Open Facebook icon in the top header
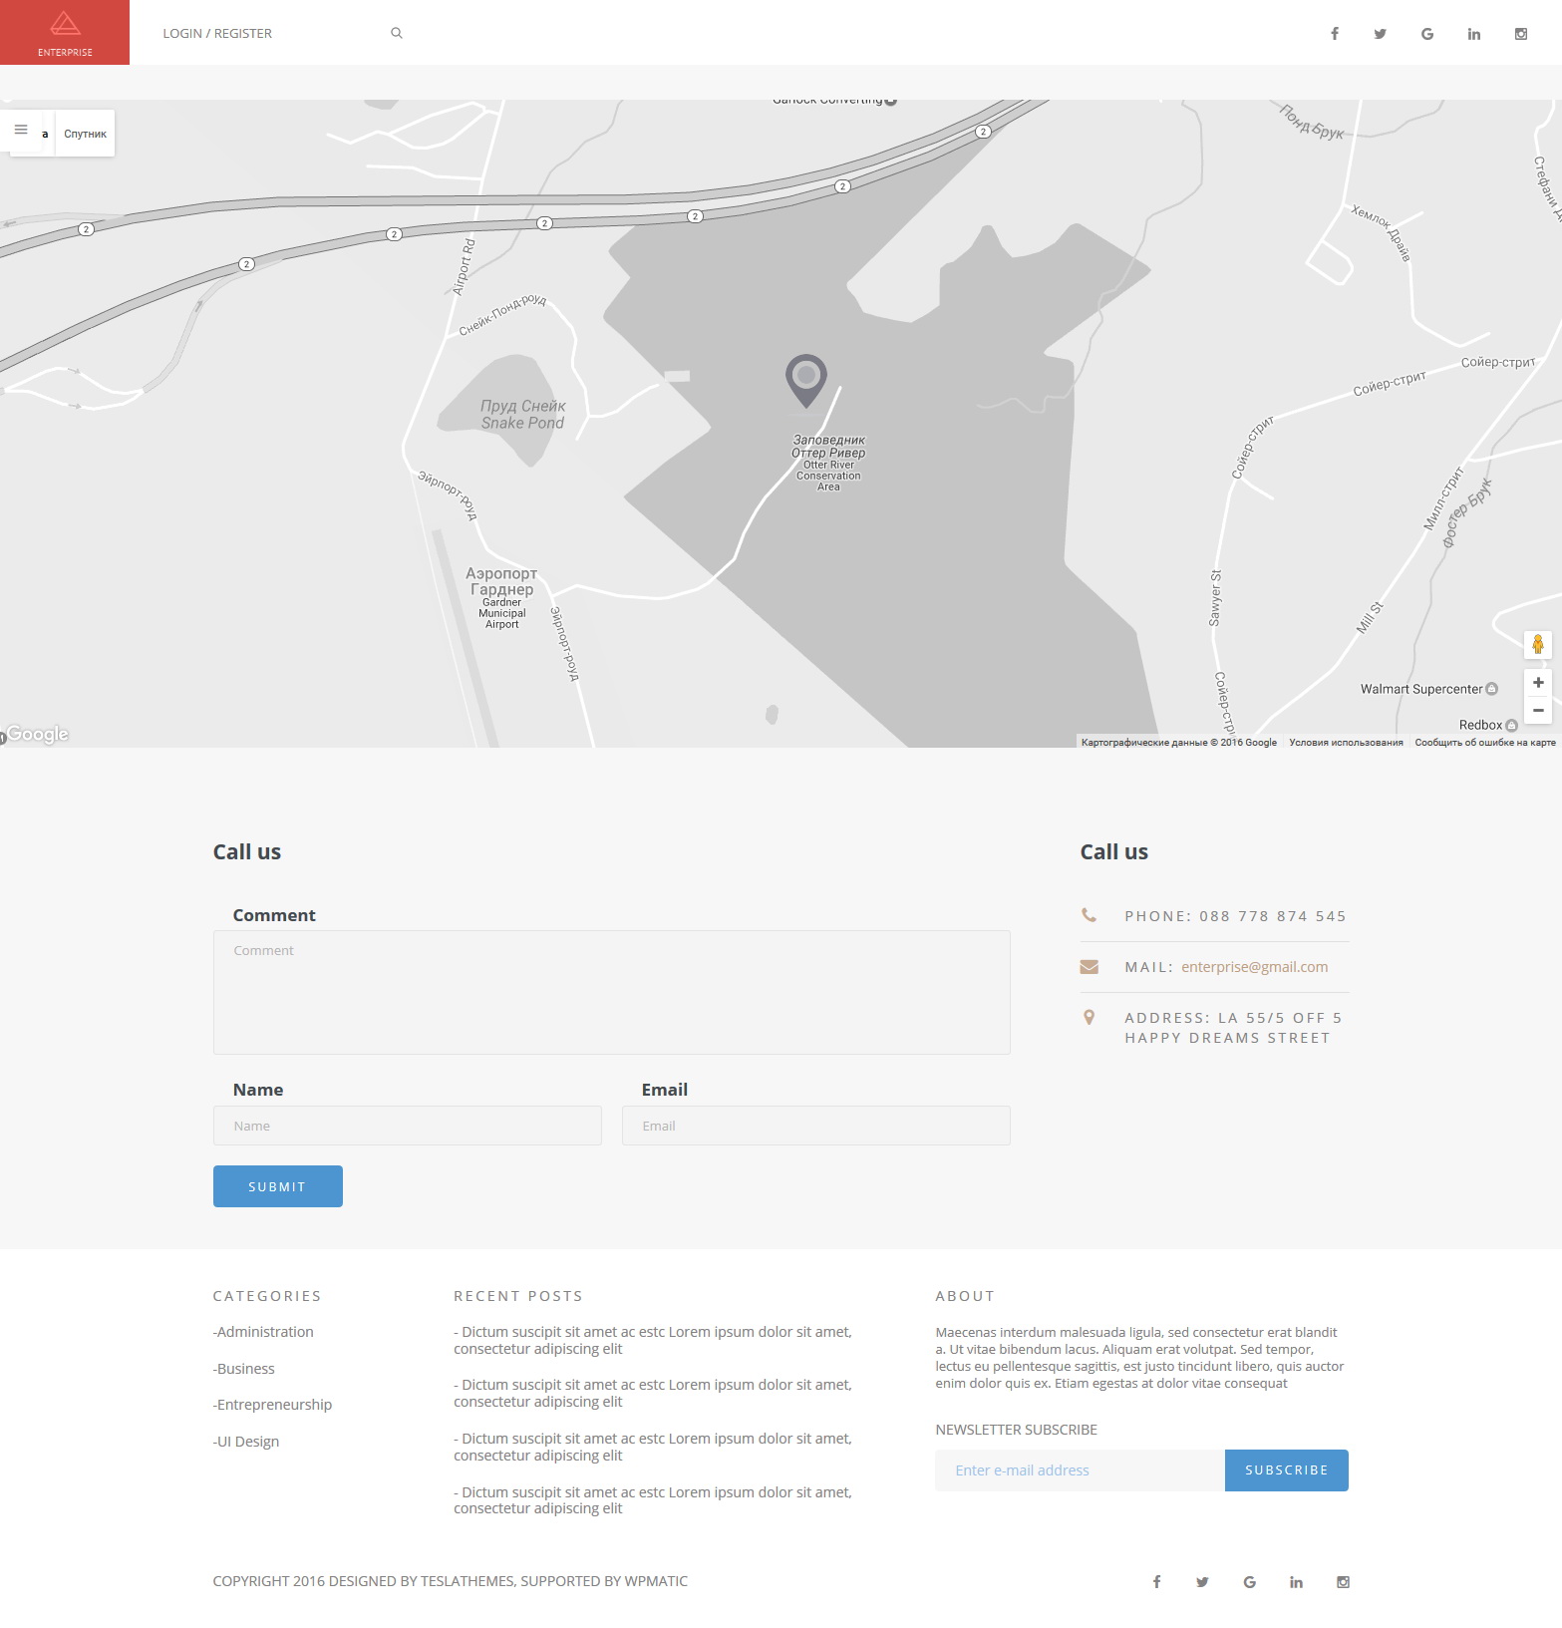 [1334, 34]
